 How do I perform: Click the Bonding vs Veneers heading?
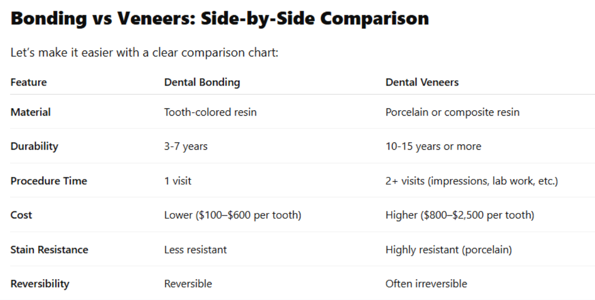[x=220, y=18]
